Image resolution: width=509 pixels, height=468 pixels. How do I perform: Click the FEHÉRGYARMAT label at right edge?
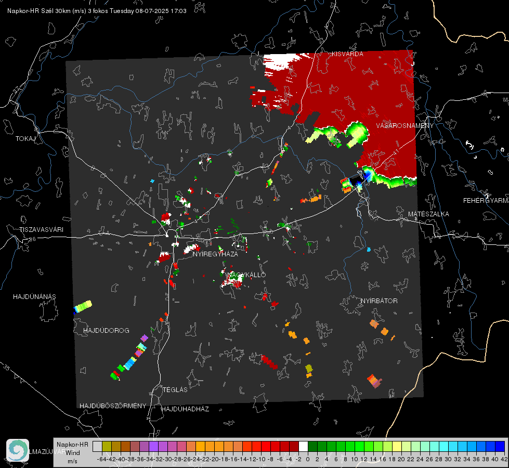pyautogui.click(x=486, y=201)
